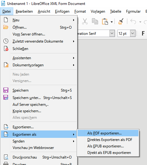
Task: Select Exportieren... menu entry
Action: pos(39,127)
